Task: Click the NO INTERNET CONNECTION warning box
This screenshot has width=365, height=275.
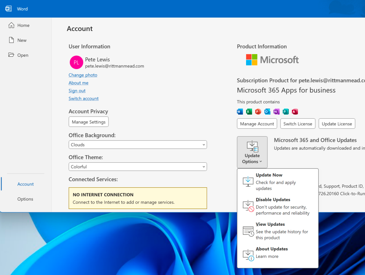Action: tap(138, 198)
